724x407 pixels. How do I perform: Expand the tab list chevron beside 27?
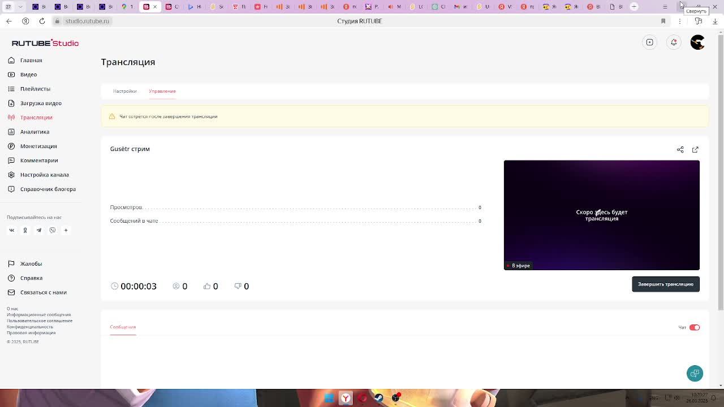pyautogui.click(x=20, y=7)
